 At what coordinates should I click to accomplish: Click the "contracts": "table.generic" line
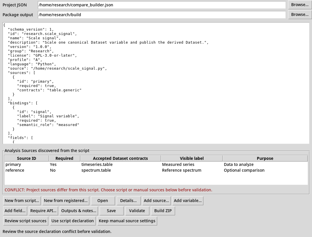click(x=49, y=90)
